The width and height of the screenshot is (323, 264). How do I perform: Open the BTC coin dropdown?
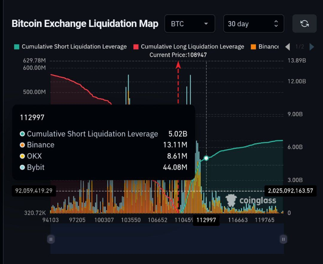pos(190,23)
